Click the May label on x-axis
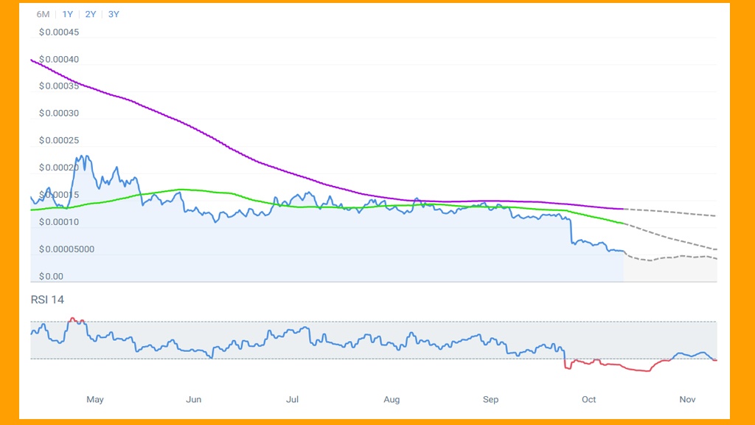Screen dimensions: 755x425 tap(95, 400)
